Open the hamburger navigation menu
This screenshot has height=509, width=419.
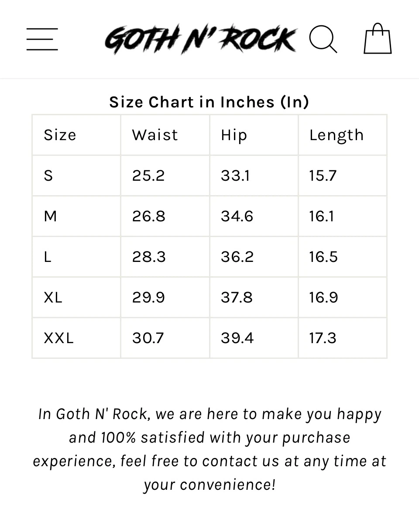click(42, 39)
